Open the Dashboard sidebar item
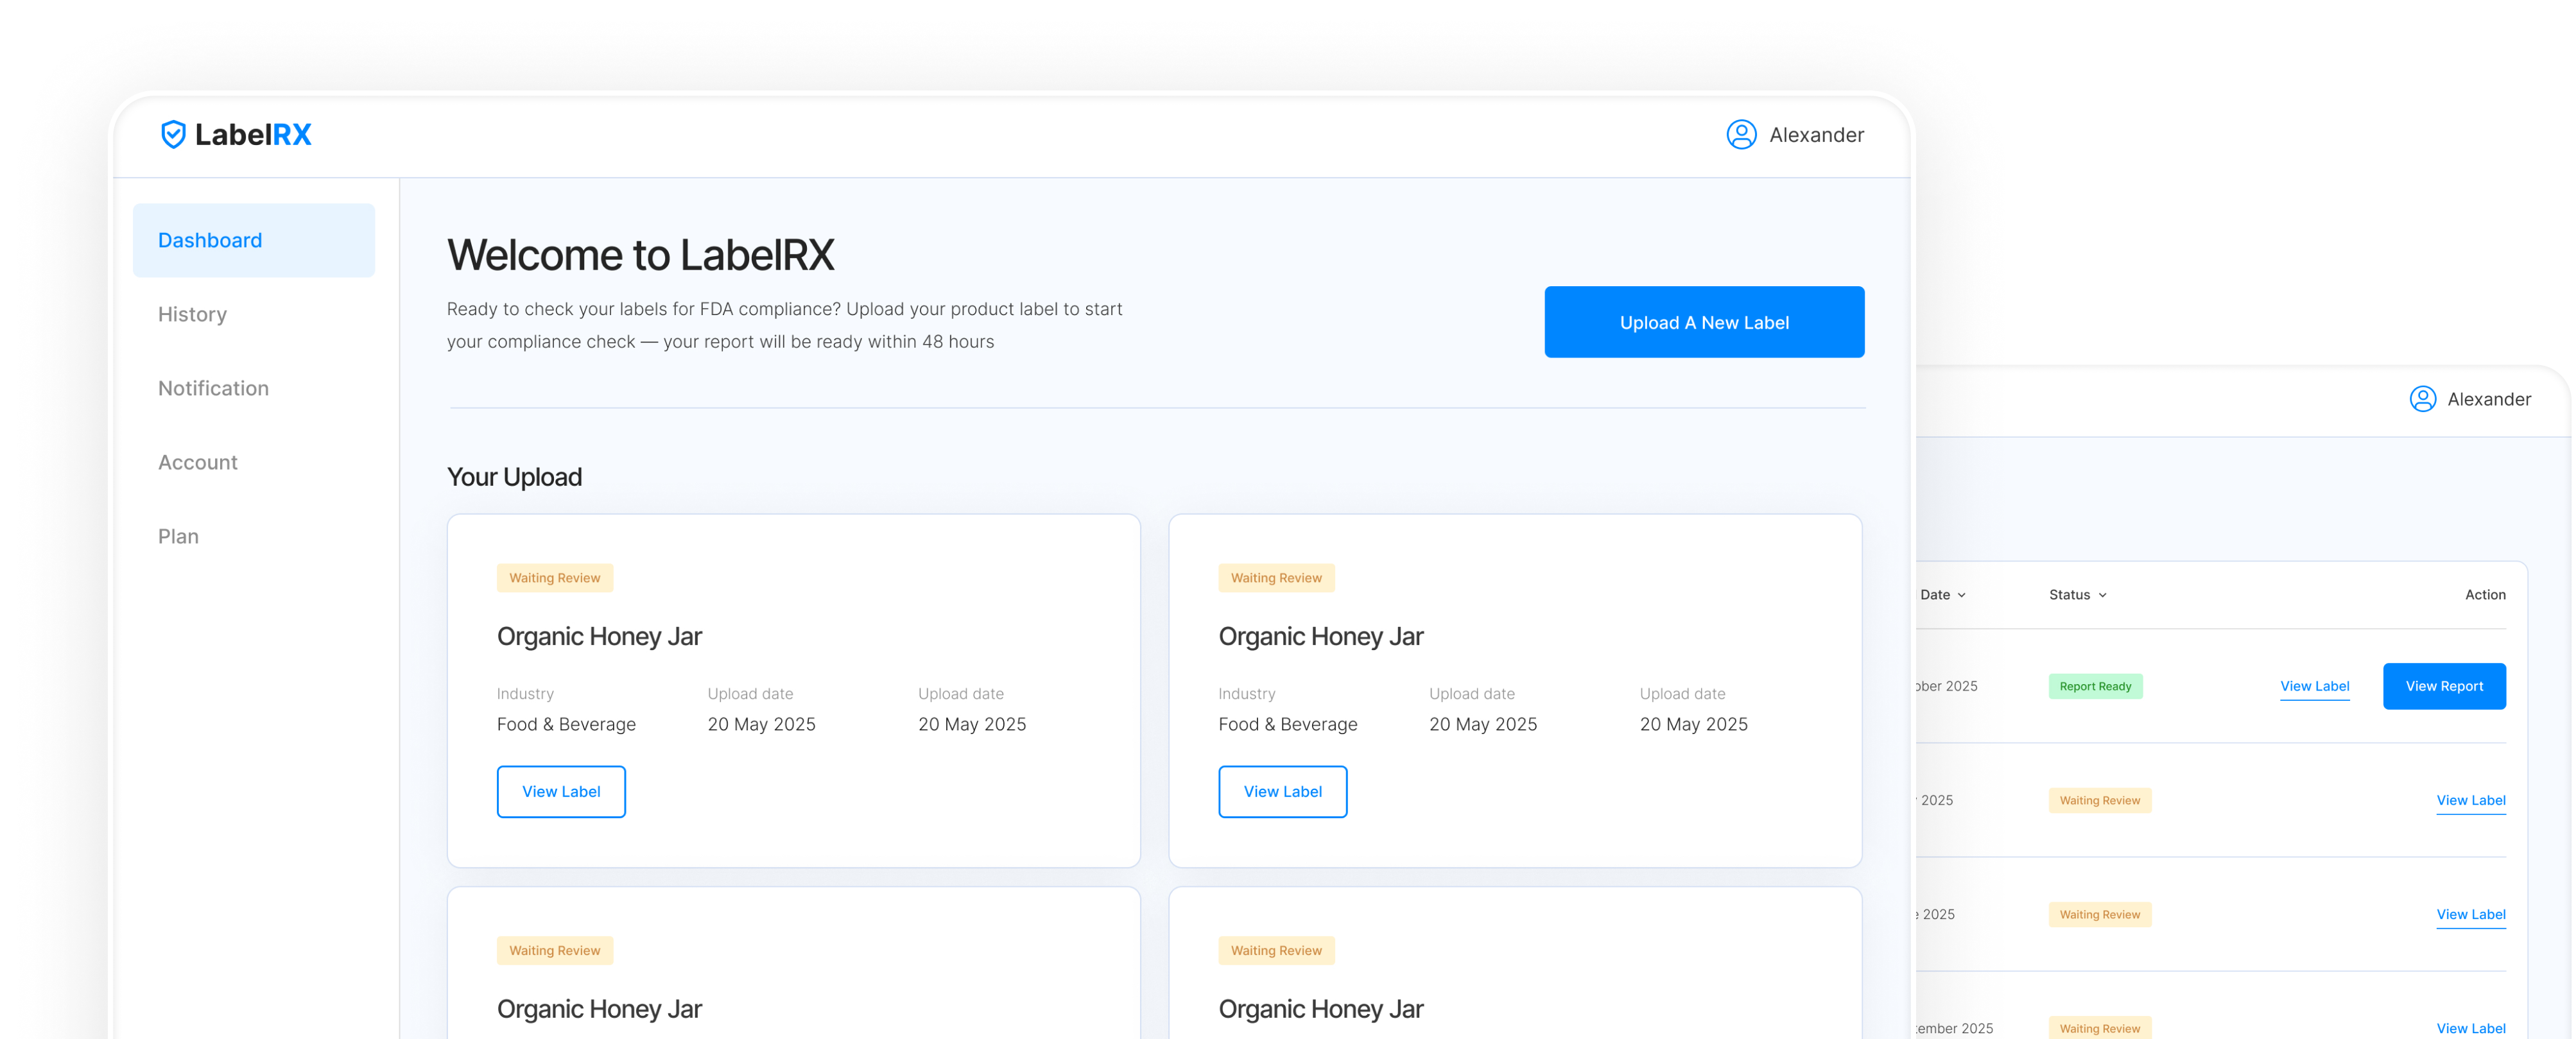 [x=254, y=240]
